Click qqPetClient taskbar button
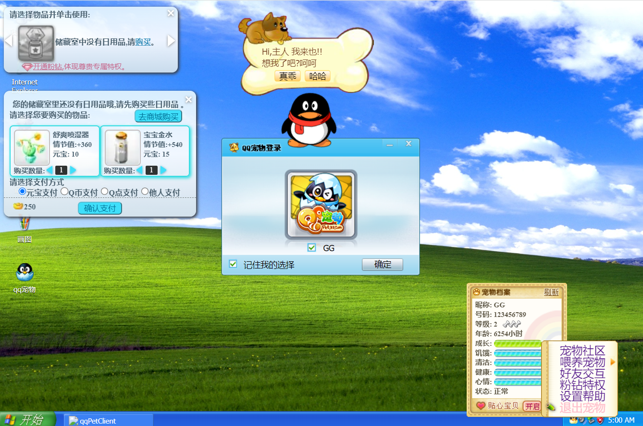Viewport: 643px width, 426px height. [x=109, y=420]
